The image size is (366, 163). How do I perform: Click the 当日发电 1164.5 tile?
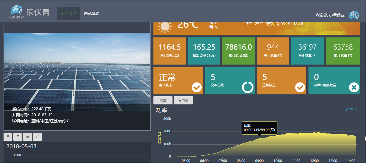tap(170, 51)
